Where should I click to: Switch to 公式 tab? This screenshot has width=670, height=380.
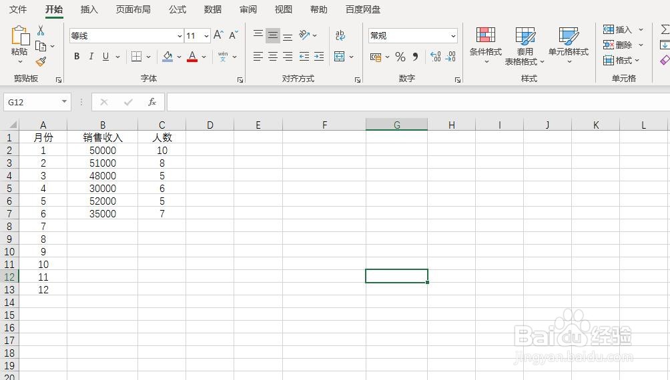178,9
